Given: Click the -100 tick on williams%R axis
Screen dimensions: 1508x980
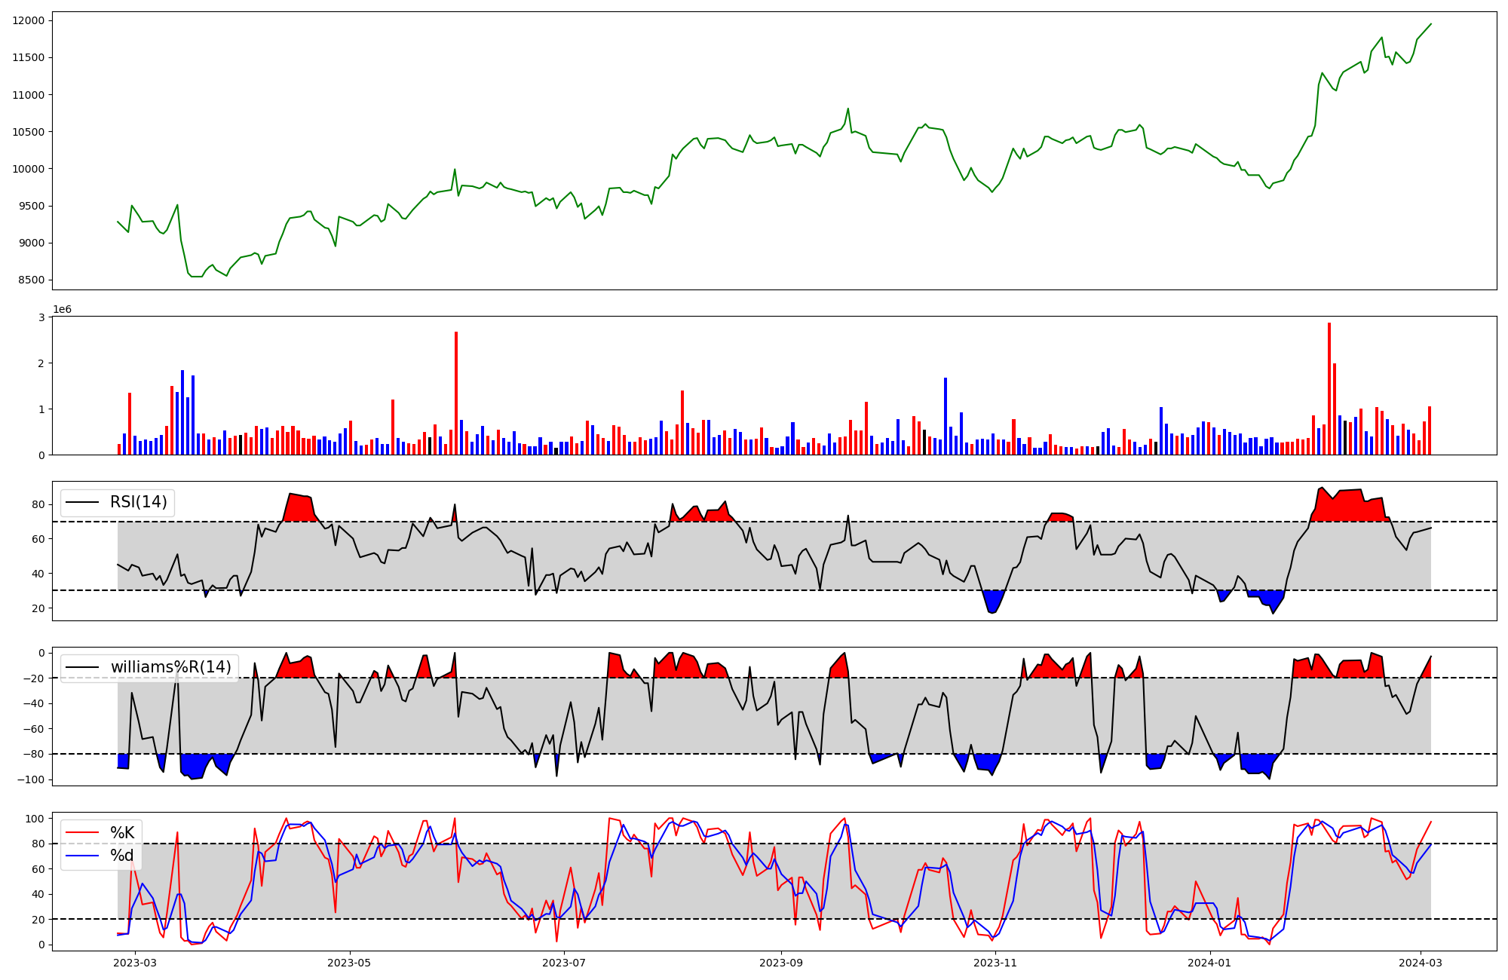Looking at the screenshot, I should coord(32,779).
